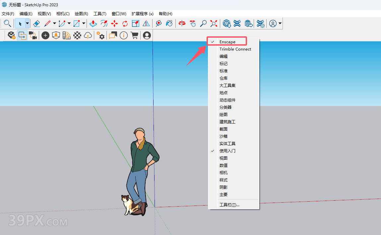Open the 文件(F) menu
Viewport: 381px width, 235px height.
click(x=8, y=14)
